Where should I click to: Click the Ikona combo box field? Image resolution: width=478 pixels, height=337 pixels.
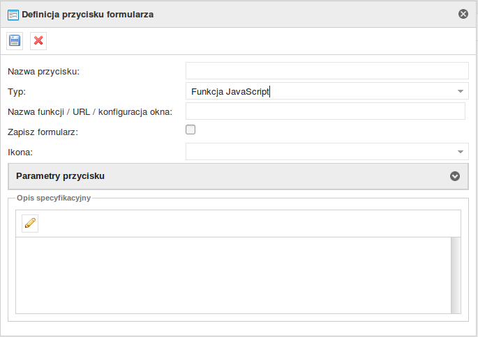click(x=327, y=152)
